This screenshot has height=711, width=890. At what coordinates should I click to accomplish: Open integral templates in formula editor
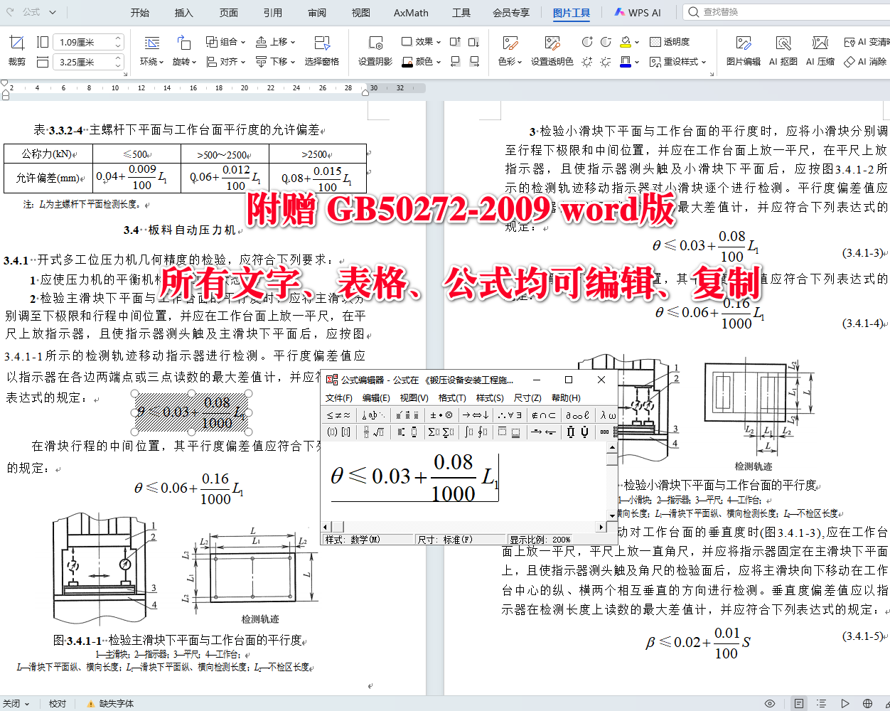point(476,432)
